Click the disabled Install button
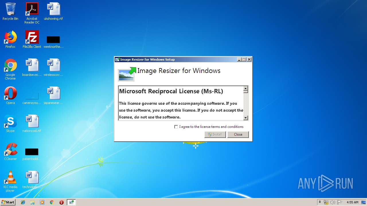 [x=215, y=134]
